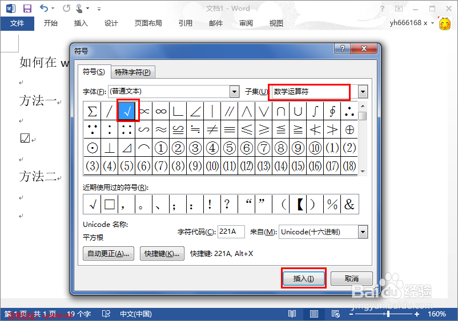The image size is (458, 321).
Task: Open the 文件 tab
Action: coord(17,23)
